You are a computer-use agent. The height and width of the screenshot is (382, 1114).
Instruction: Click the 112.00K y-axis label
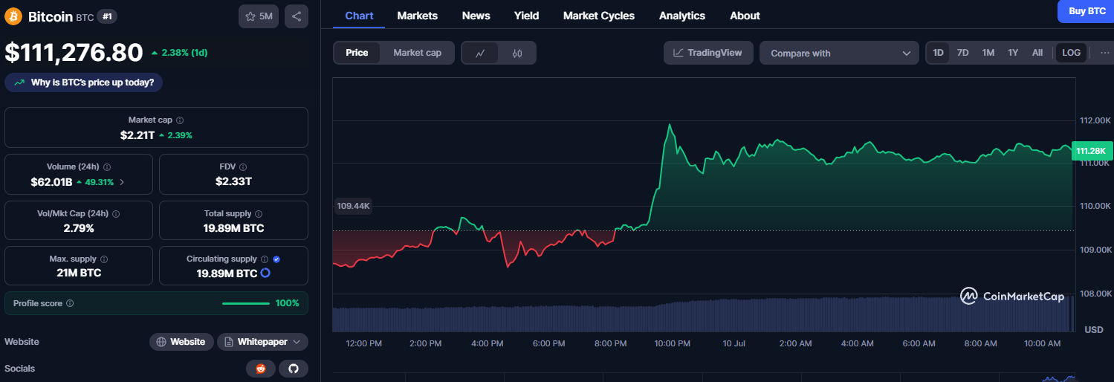coord(1095,120)
